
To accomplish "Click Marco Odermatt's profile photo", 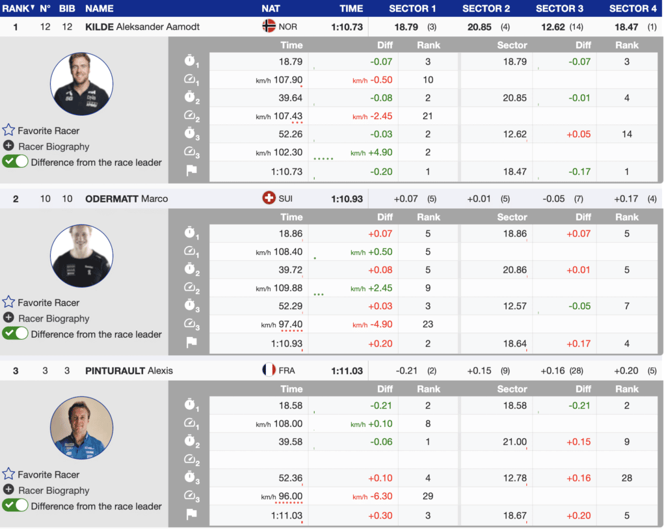I will (x=82, y=256).
